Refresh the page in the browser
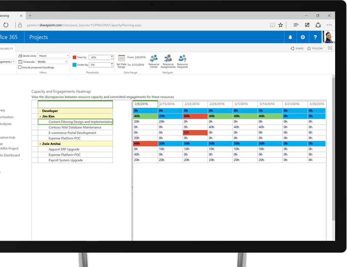This screenshot has height=267, width=347. pos(6,25)
